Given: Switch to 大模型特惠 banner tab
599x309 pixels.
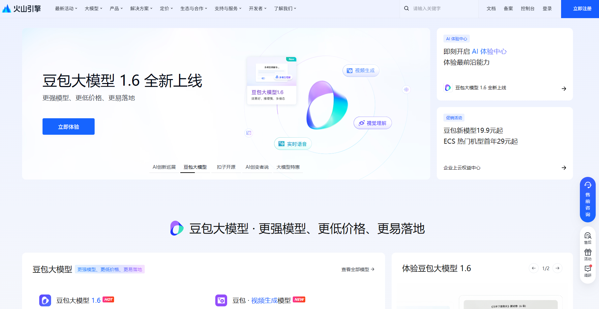Looking at the screenshot, I should [288, 167].
